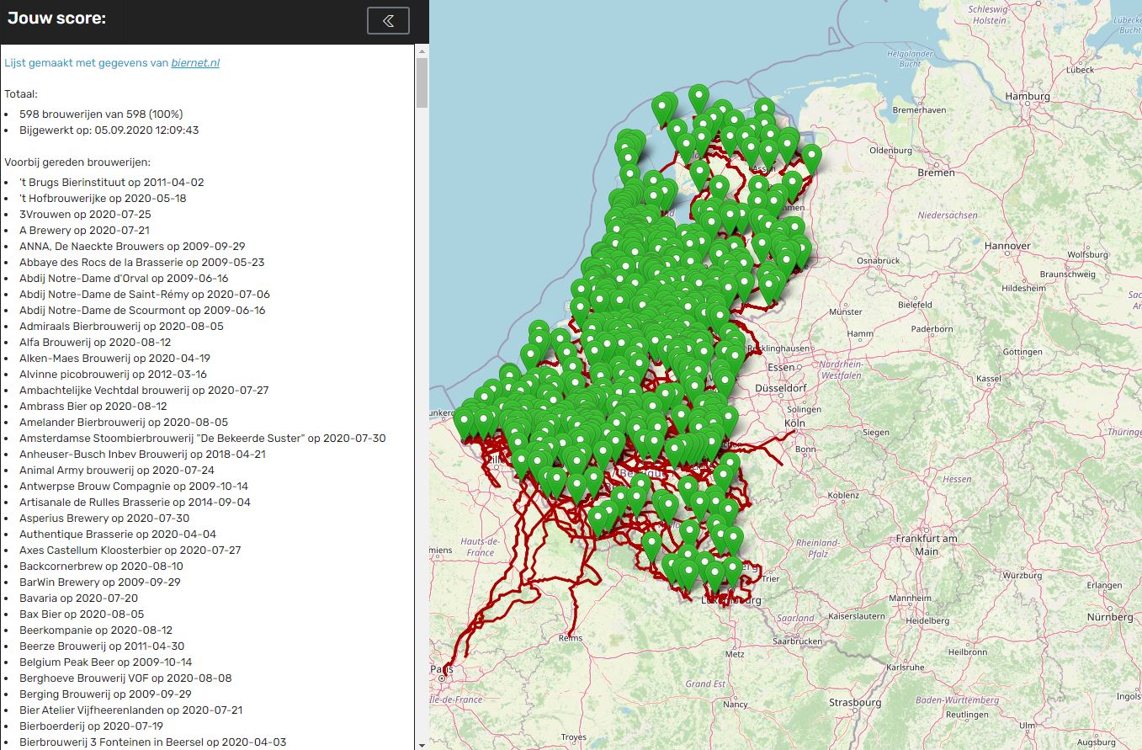Select "Abbaye des Rocs de la Brasserie" entry
1142x750 pixels.
(x=141, y=263)
